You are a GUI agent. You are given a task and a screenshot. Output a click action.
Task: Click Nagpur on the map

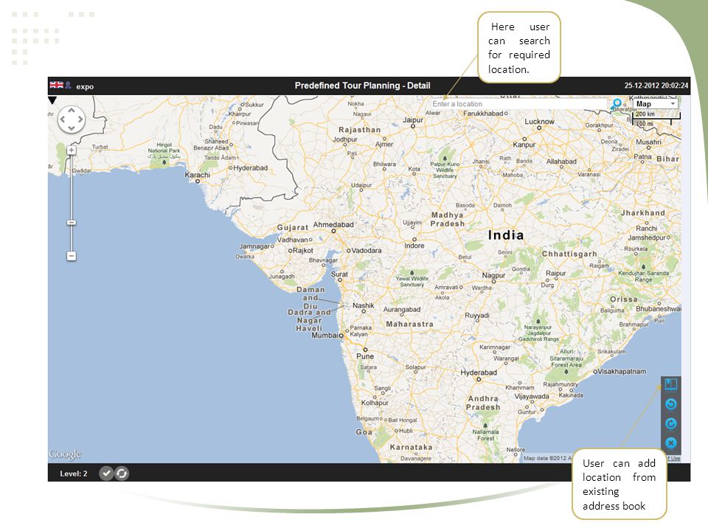tap(493, 275)
